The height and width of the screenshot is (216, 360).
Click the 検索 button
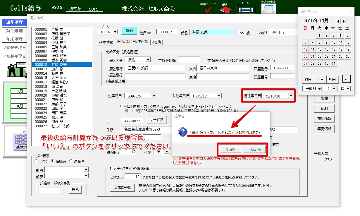coord(75,190)
